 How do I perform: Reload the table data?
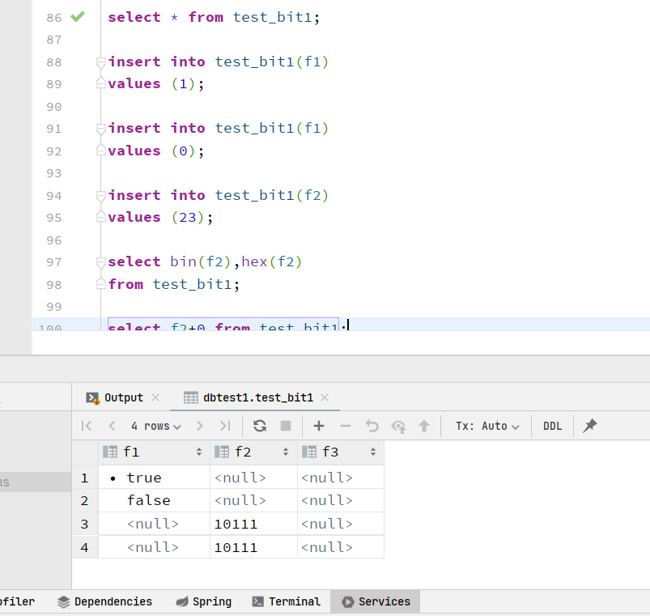(x=260, y=426)
